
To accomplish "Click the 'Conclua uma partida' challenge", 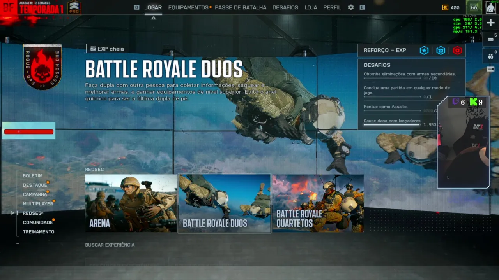I will pyautogui.click(x=411, y=92).
